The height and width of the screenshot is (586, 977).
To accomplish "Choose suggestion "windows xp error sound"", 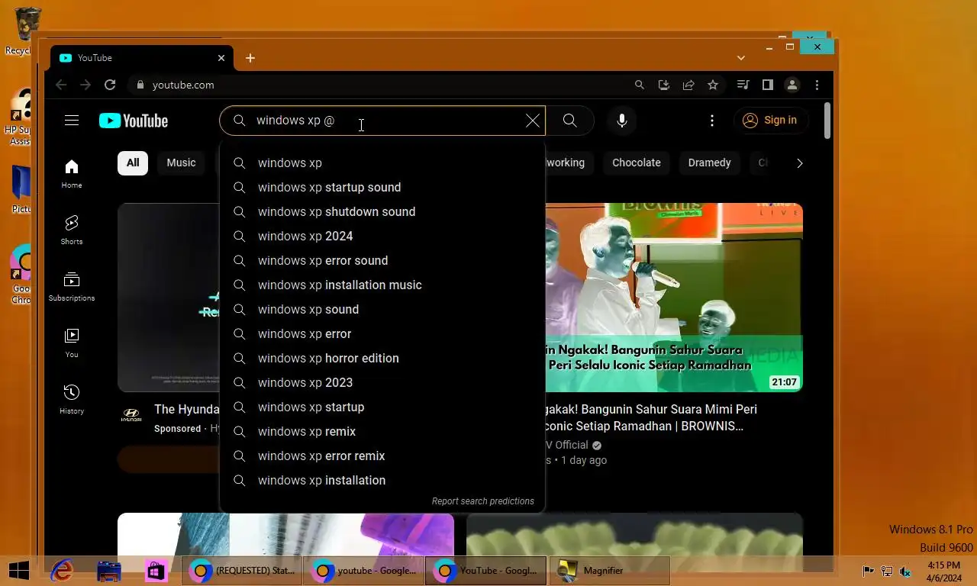I will (382, 260).
